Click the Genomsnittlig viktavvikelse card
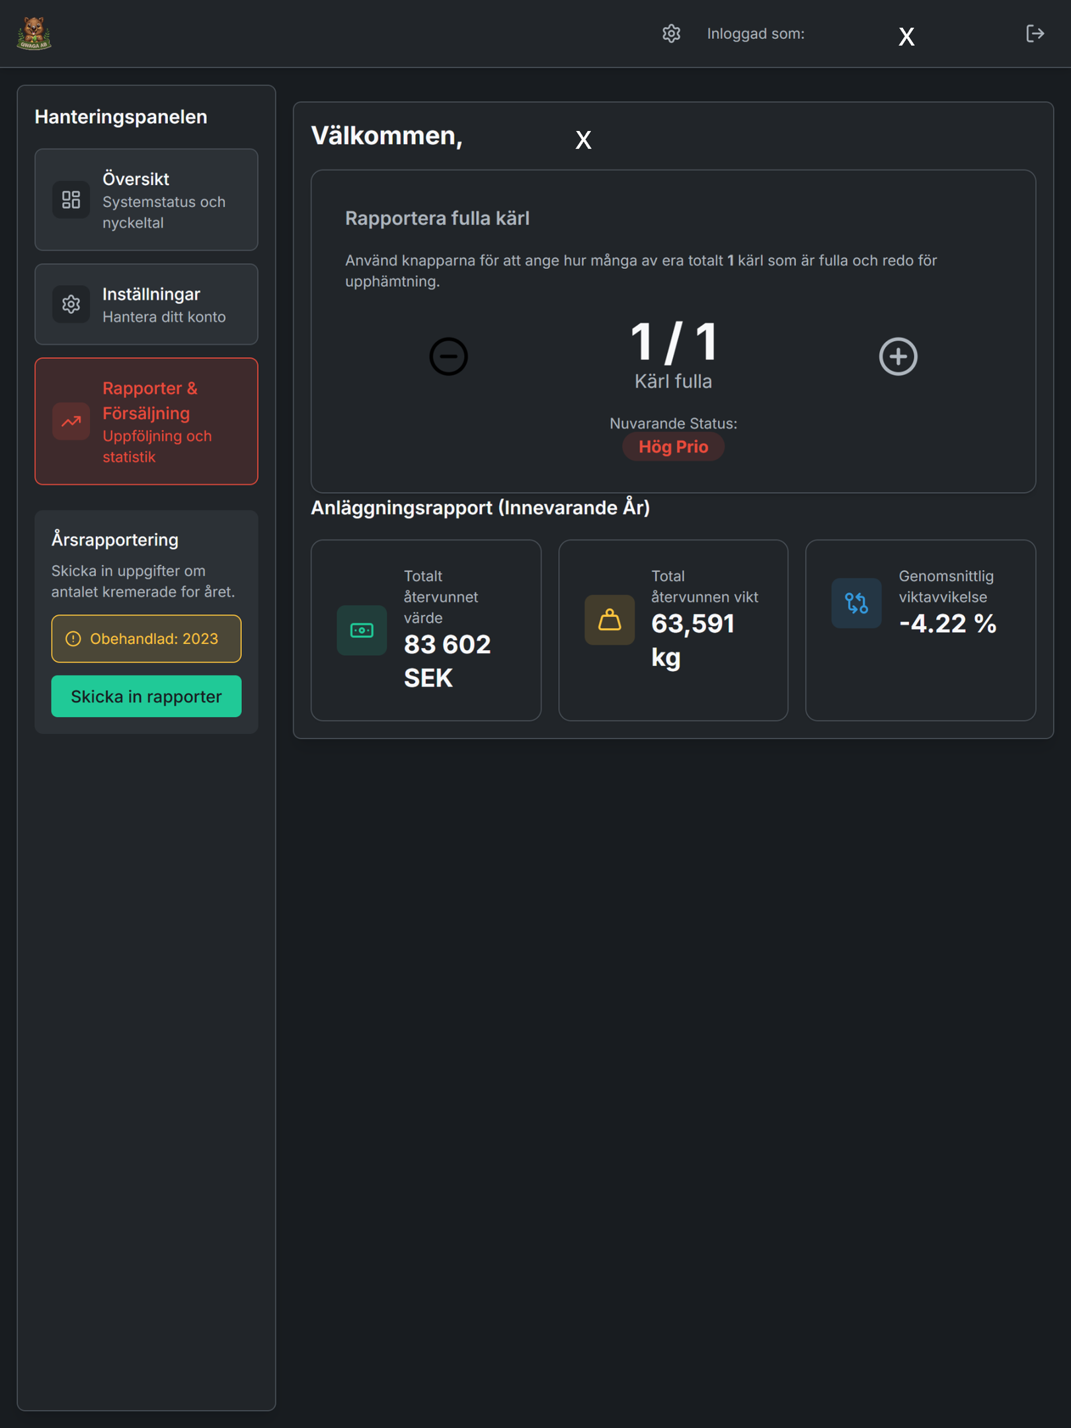Image resolution: width=1071 pixels, height=1428 pixels. pyautogui.click(x=920, y=630)
